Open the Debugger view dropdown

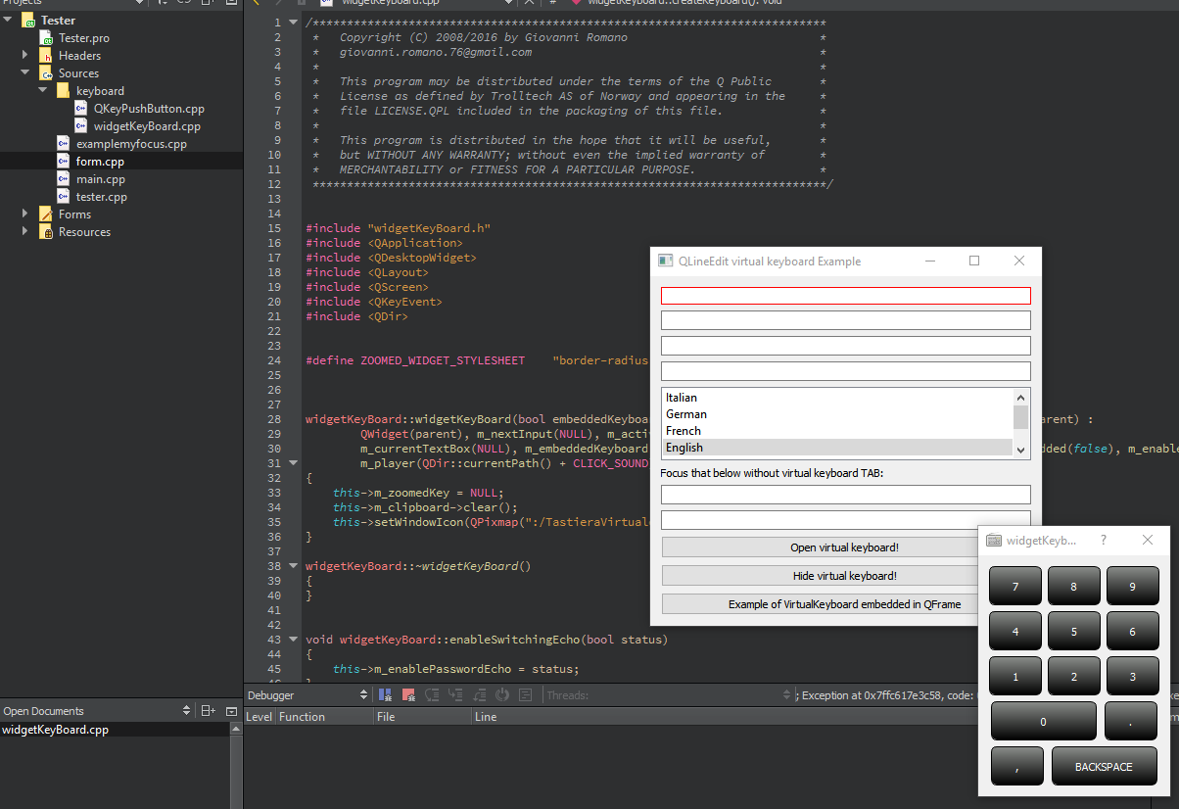pyautogui.click(x=307, y=694)
